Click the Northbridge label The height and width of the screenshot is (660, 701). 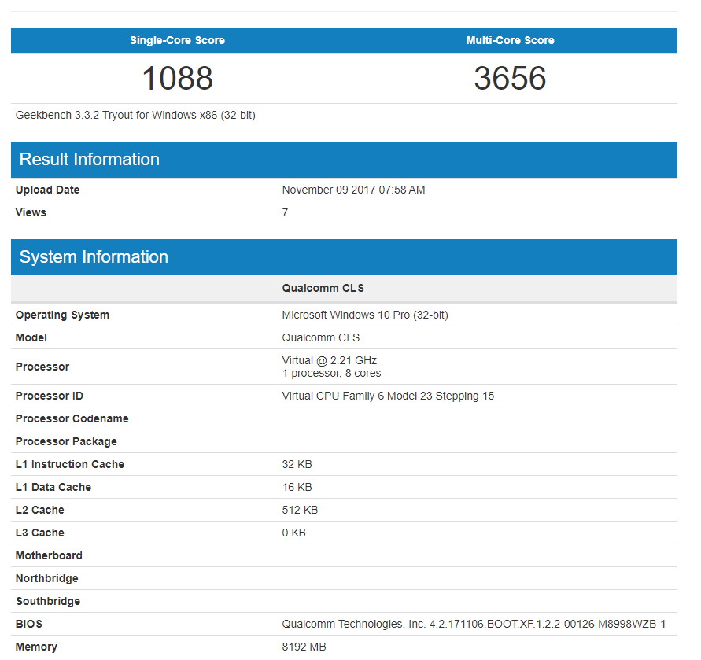(47, 579)
